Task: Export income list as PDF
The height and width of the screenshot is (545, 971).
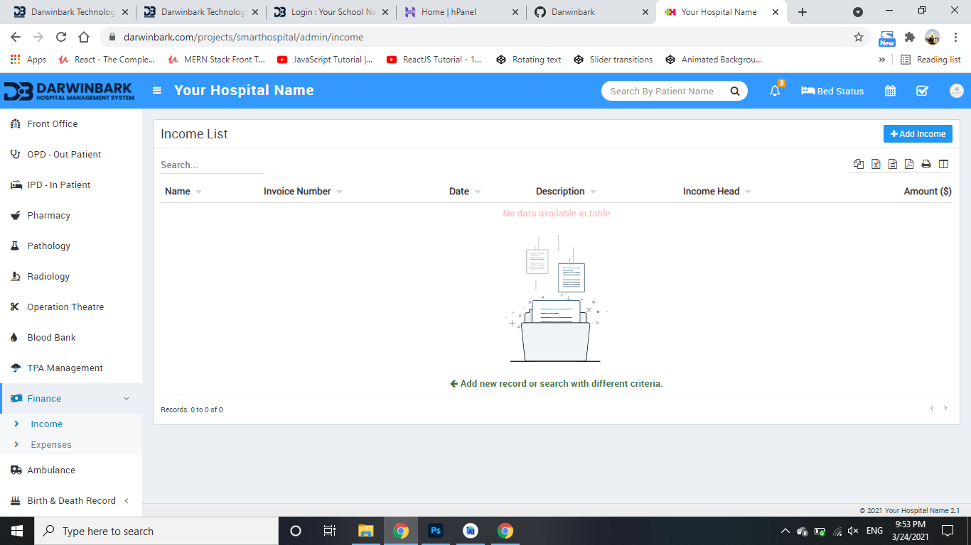Action: [x=909, y=164]
